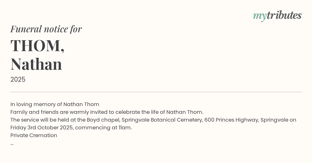Click the dark "tributes" logo text
312x163 pixels.
pyautogui.click(x=284, y=16)
